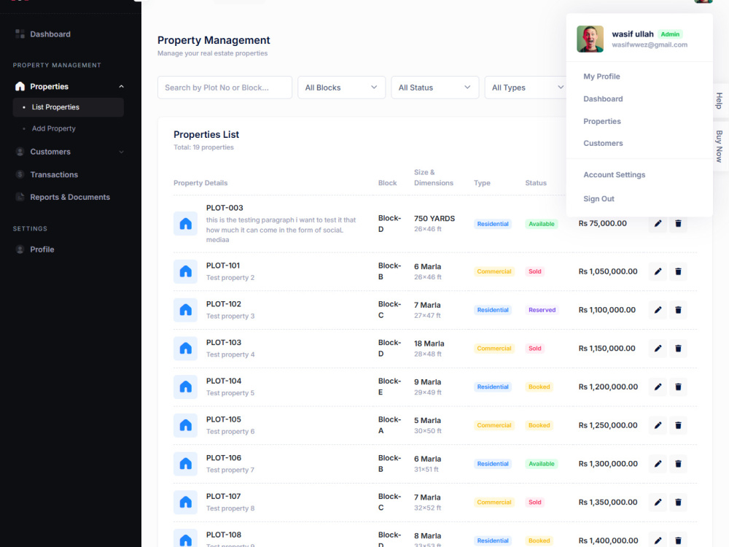The height and width of the screenshot is (547, 729).
Task: Click the Transactions dollar icon in sidebar
Action: click(x=20, y=174)
